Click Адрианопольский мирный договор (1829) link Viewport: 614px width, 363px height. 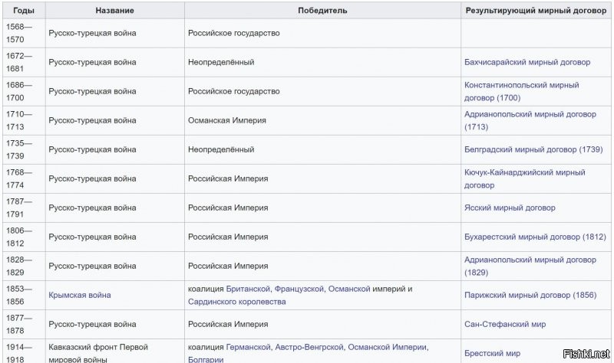tap(530, 266)
